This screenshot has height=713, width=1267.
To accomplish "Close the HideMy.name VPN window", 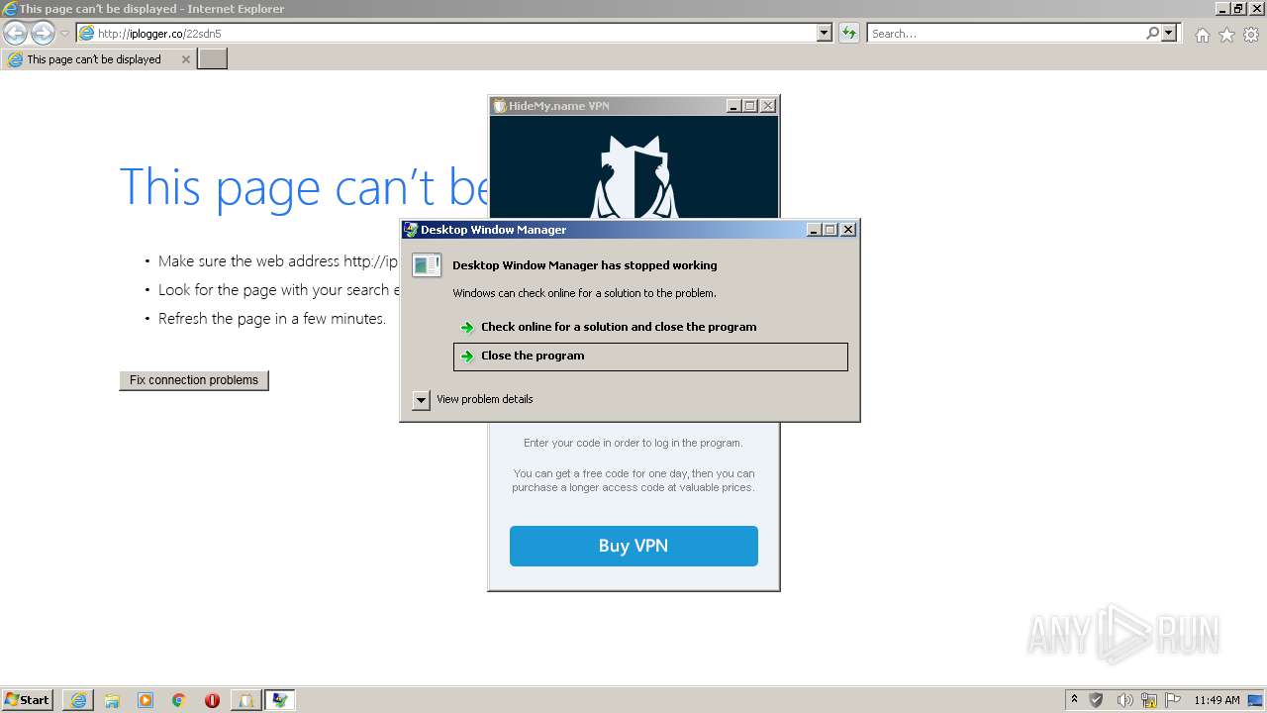I will (768, 106).
